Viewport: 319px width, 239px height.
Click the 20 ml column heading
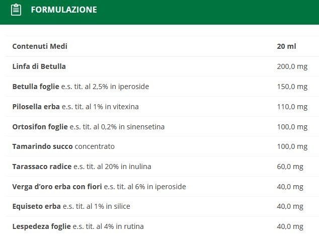pos(286,46)
